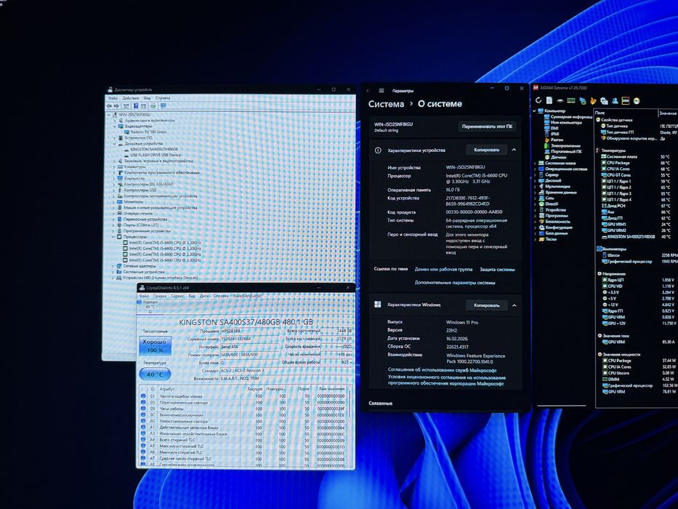
Task: Click the back arrow in Settings title bar
Action: pyautogui.click(x=368, y=90)
